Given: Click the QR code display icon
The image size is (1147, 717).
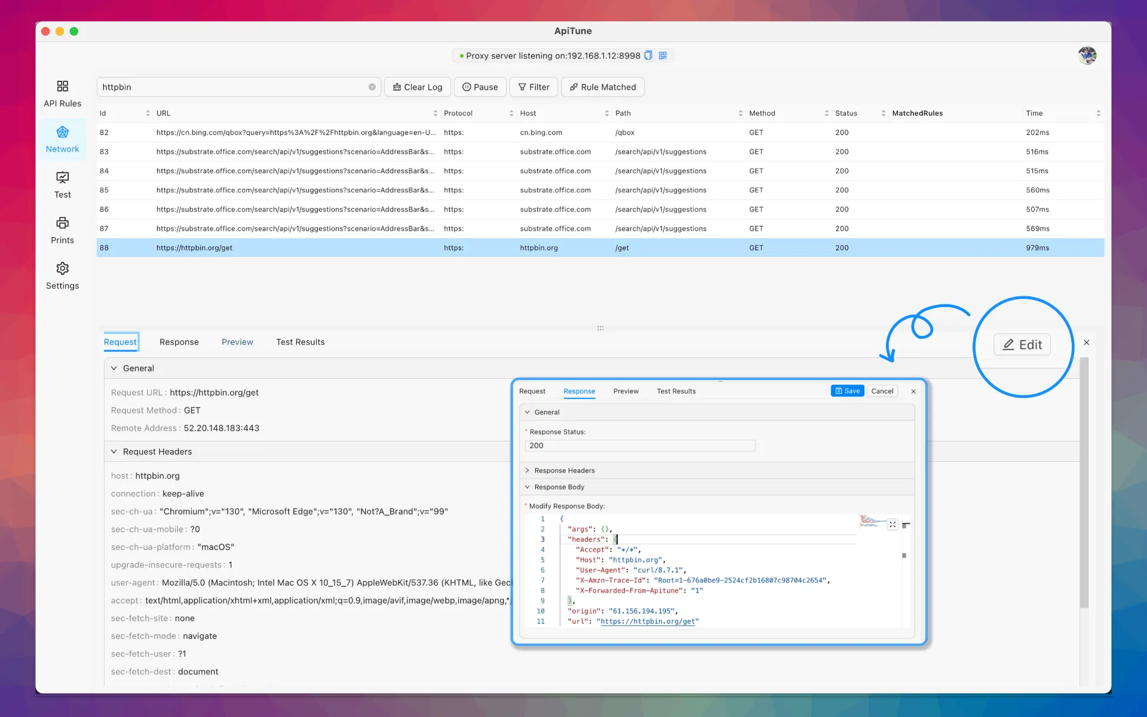Looking at the screenshot, I should pyautogui.click(x=663, y=56).
